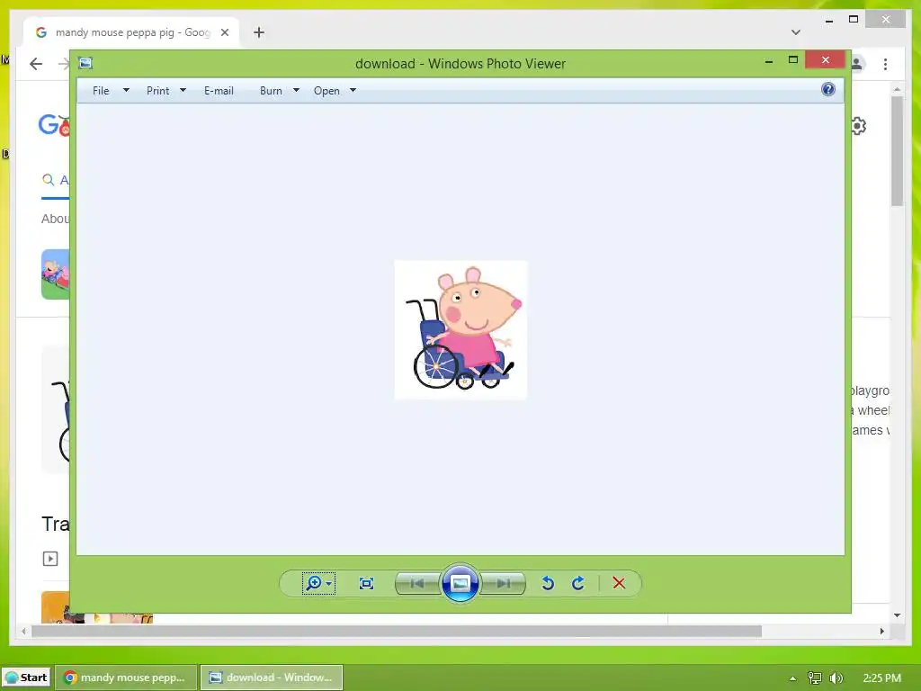Click the Peppa Pig thumbnail in Chrome page
Viewport: 921px width, 691px height.
[55, 274]
